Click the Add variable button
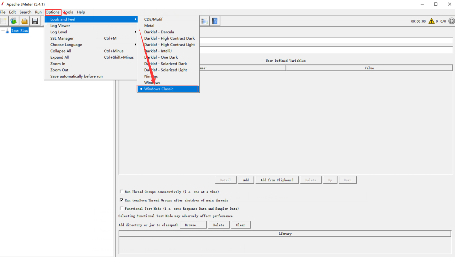455x257 pixels. click(246, 180)
